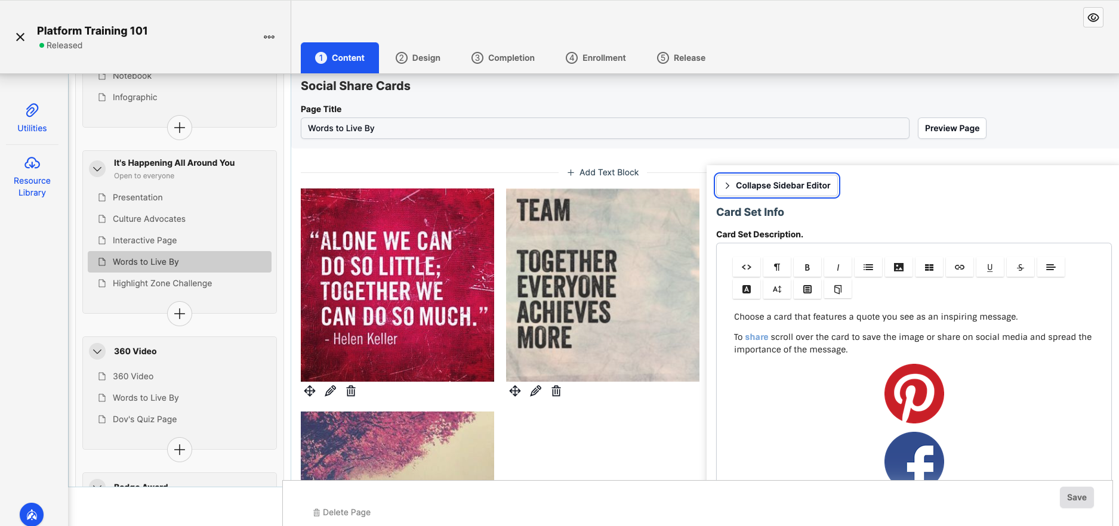
Task: Add page below Highlight Zone Challenge
Action: coord(180,314)
